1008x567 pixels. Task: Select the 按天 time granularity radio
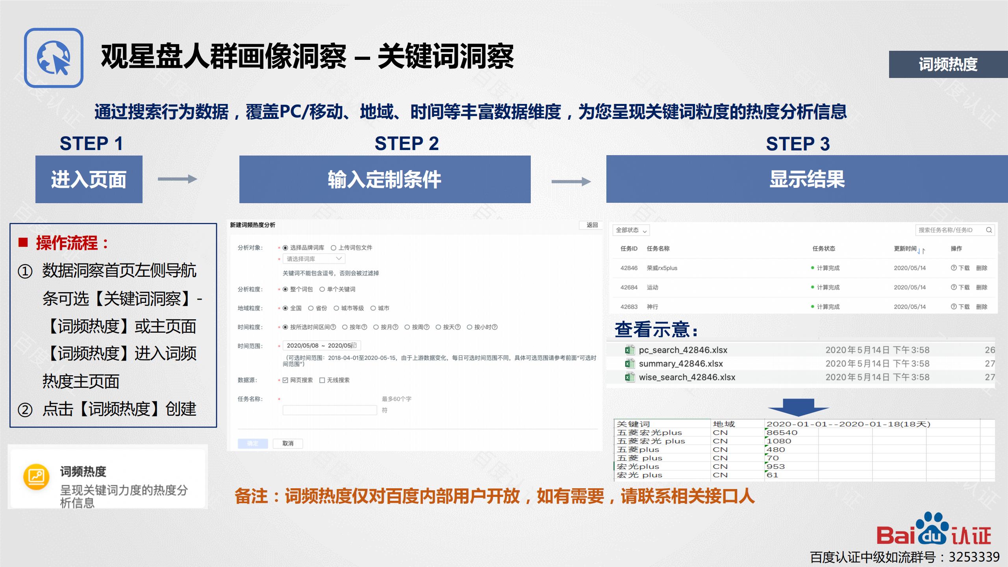(438, 327)
